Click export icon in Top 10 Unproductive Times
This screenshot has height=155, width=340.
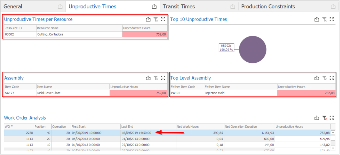click(317, 19)
